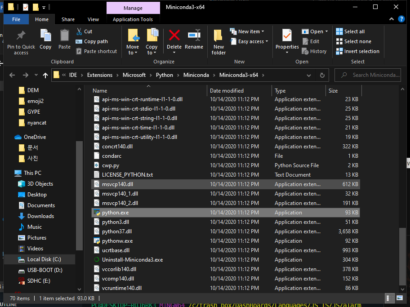Click the Manage contextual tab
This screenshot has height=307, width=410.
click(x=133, y=8)
